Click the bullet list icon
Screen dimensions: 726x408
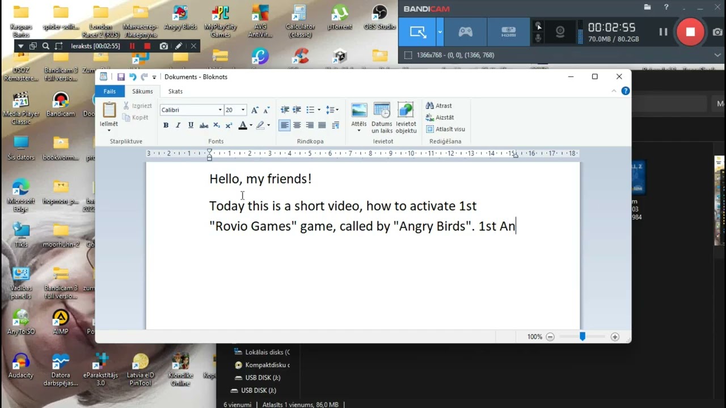click(x=310, y=110)
